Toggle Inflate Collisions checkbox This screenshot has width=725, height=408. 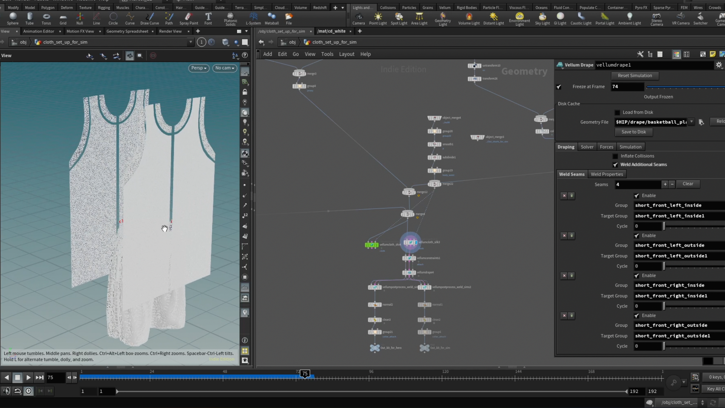[x=615, y=156]
